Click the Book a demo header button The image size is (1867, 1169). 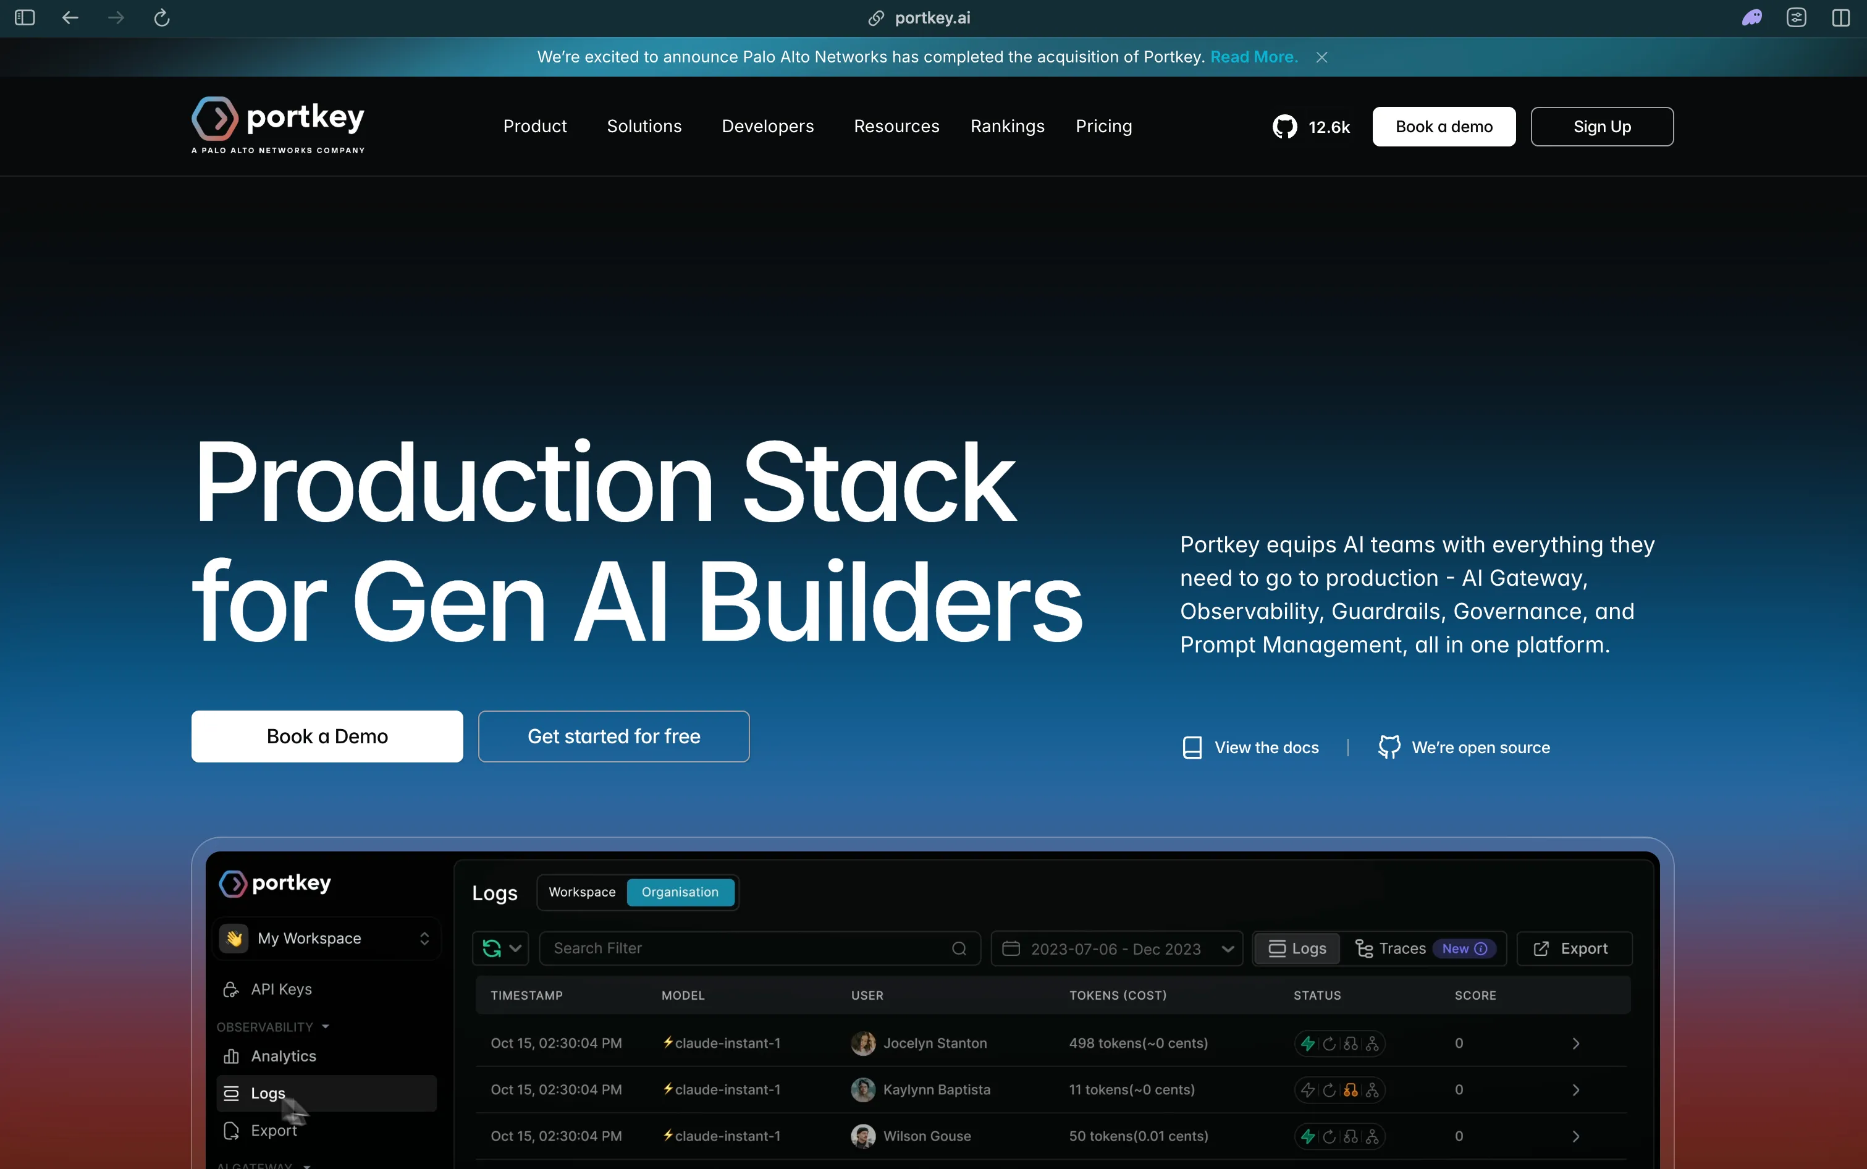click(x=1444, y=127)
